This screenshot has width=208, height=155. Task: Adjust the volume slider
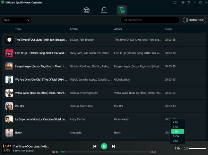[197, 148]
